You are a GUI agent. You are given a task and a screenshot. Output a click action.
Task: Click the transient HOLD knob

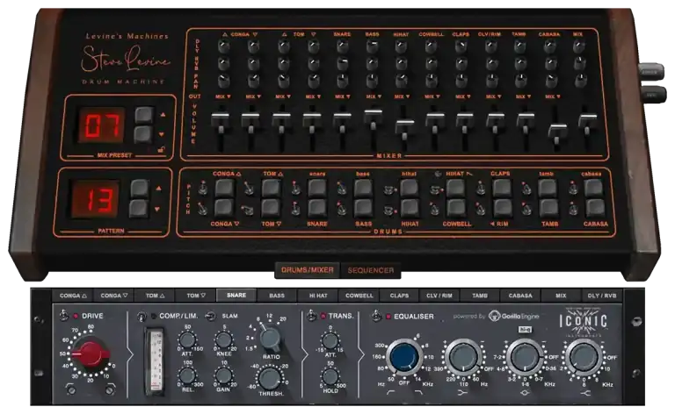pos(330,376)
